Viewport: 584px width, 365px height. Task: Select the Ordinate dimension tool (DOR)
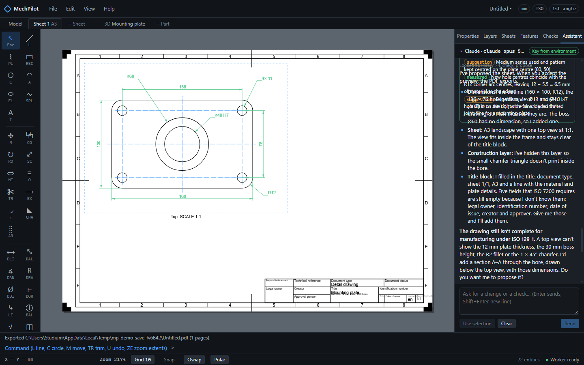[30, 292]
